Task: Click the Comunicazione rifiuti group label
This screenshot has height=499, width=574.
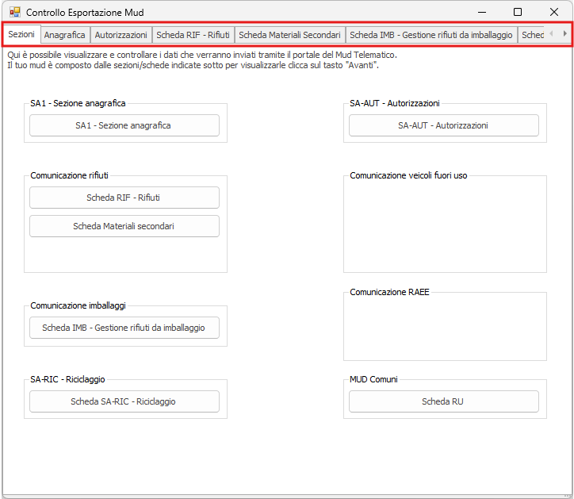Action: [69, 175]
